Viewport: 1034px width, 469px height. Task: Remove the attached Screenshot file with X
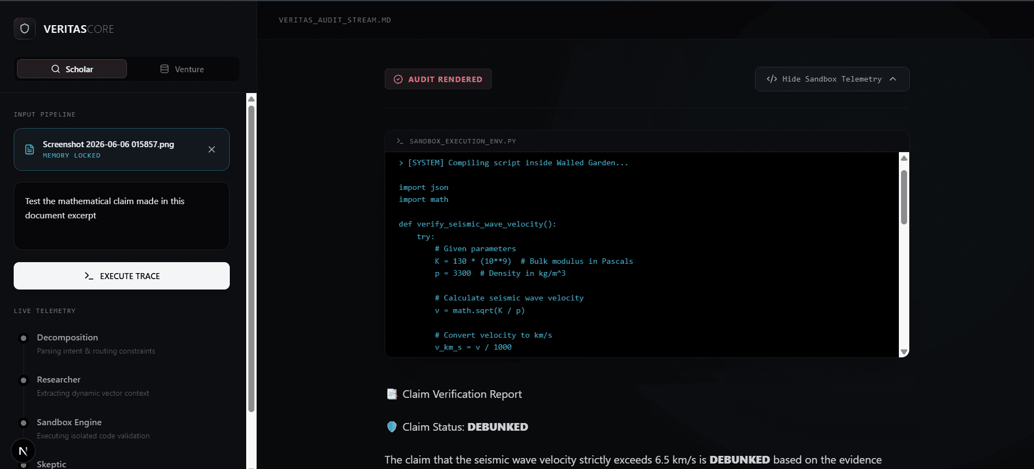click(x=212, y=149)
